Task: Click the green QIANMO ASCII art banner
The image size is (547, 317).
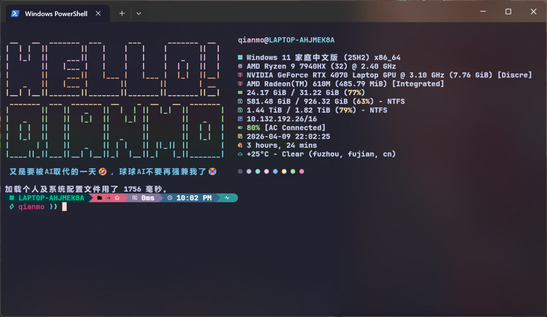Action: click(x=115, y=131)
